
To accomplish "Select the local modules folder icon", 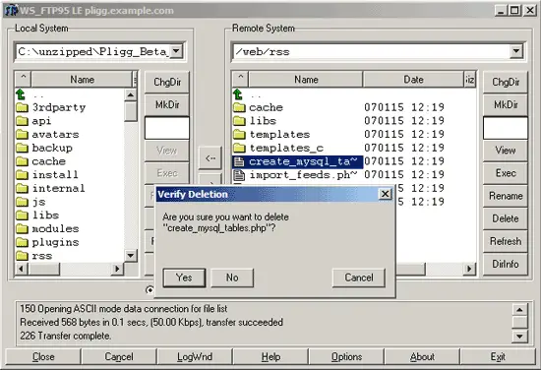I will (x=22, y=229).
